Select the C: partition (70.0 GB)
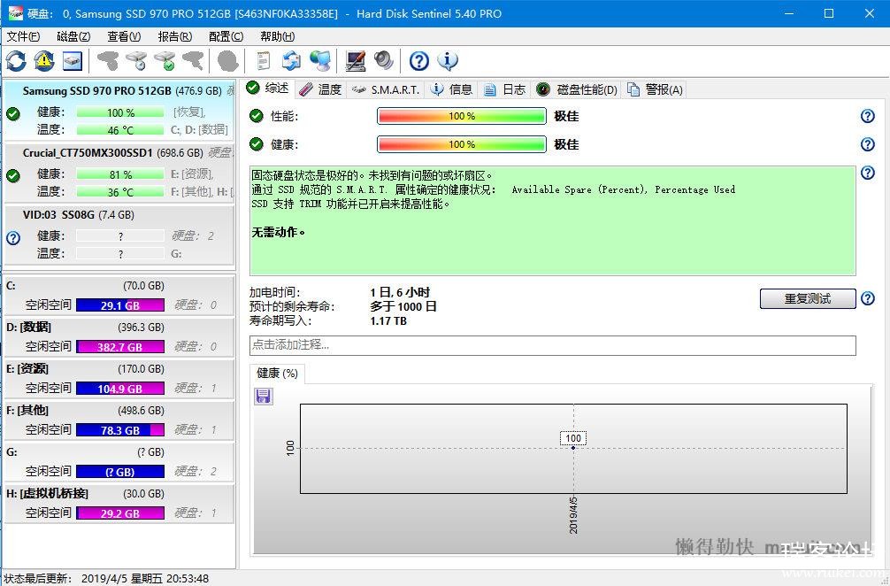The height and width of the screenshot is (586, 890). point(119,294)
